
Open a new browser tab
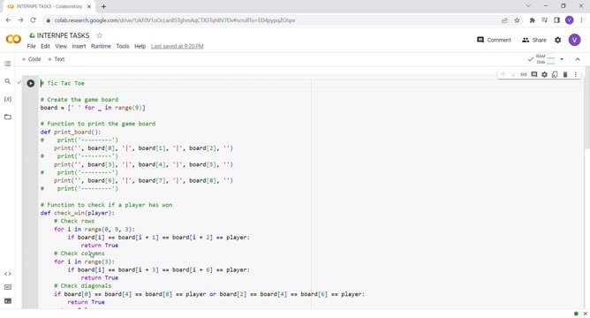click(103, 6)
